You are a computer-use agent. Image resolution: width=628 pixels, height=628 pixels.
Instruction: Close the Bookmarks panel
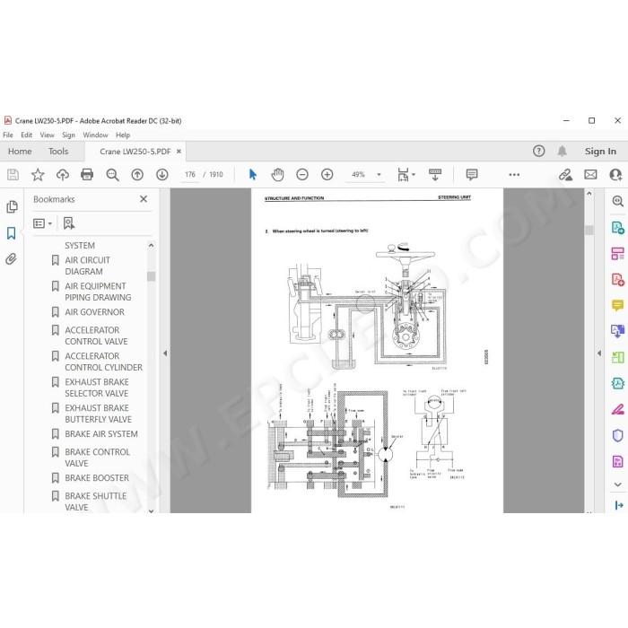(144, 199)
